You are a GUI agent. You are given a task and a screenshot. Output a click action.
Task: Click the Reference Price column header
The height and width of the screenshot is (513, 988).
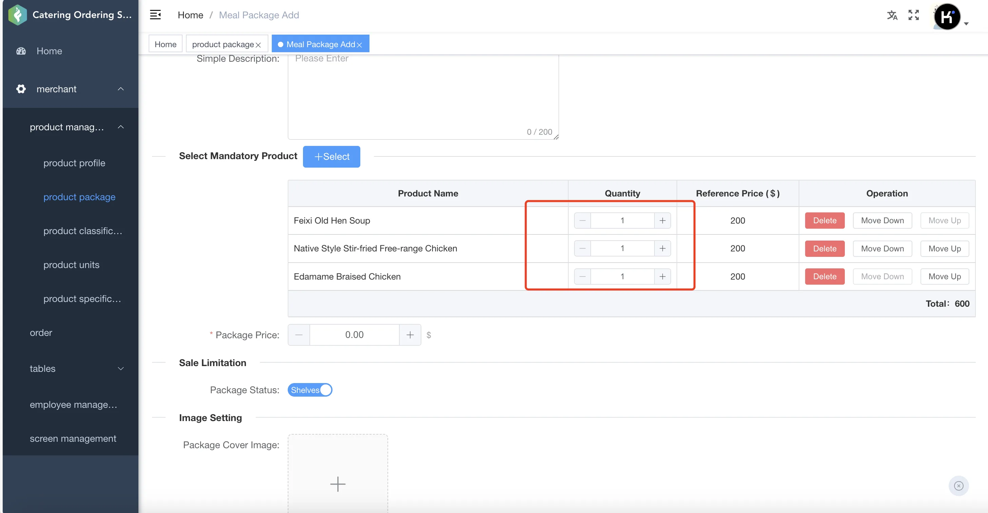tap(738, 193)
